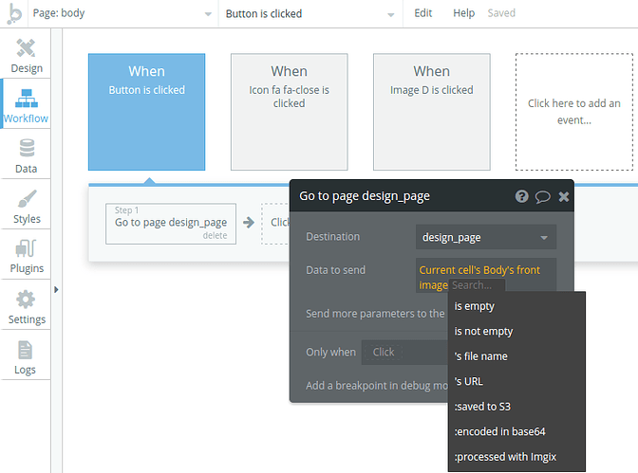Select the 'is empty' option
638x473 pixels.
coord(516,306)
